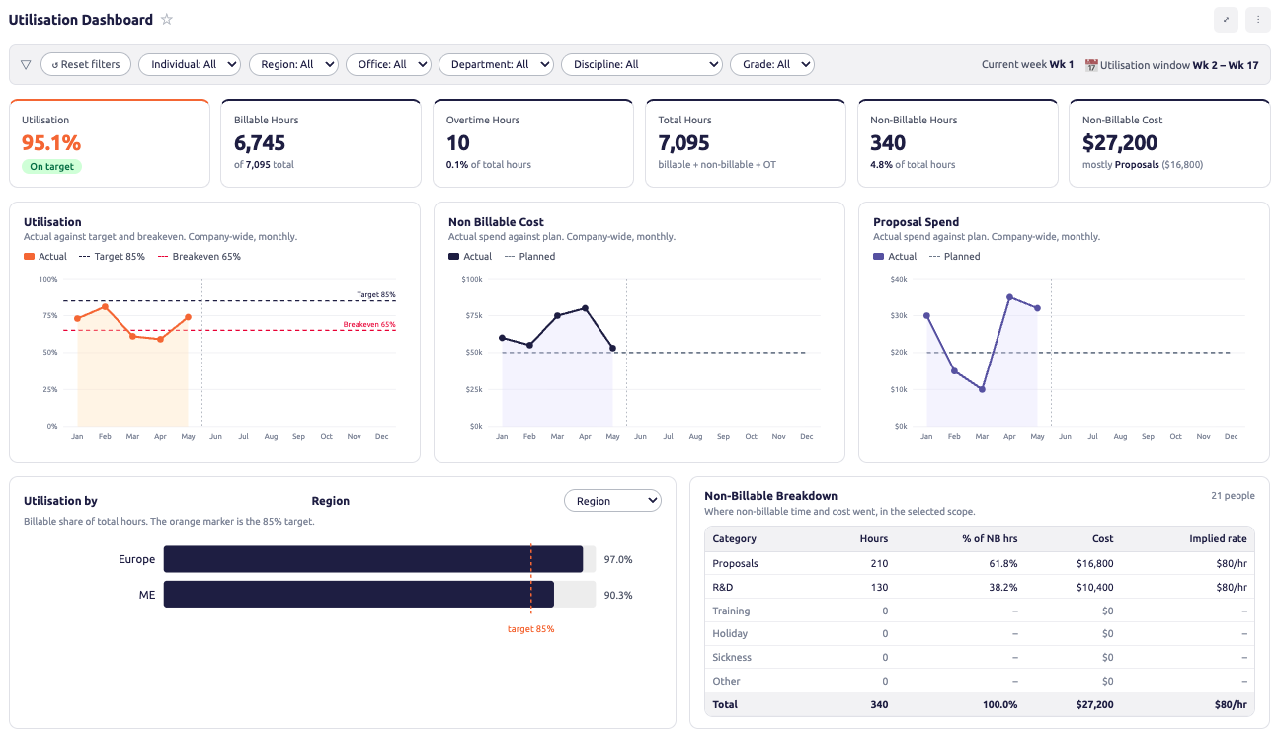This screenshot has width=1277, height=733.
Task: Expand the Discipline: All dropdown
Action: coord(642,64)
